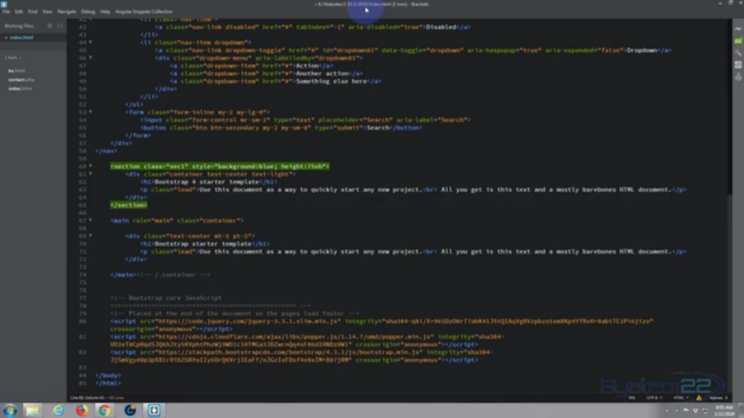Open contact.php from the file list
Screen dimensions: 744x418
[20, 80]
